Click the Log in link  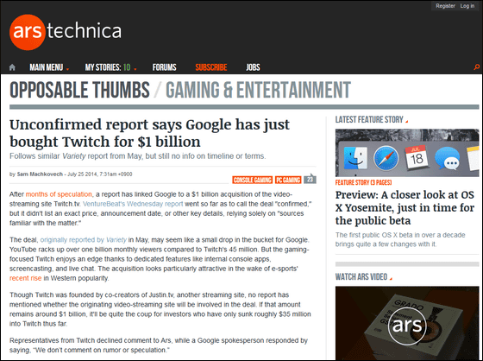pyautogui.click(x=467, y=6)
